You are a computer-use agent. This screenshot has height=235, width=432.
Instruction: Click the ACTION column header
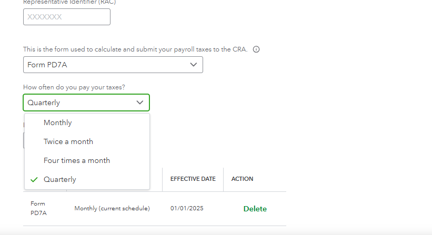click(242, 179)
